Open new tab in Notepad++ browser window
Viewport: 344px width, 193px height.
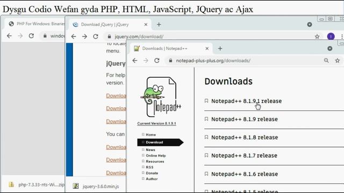click(220, 49)
